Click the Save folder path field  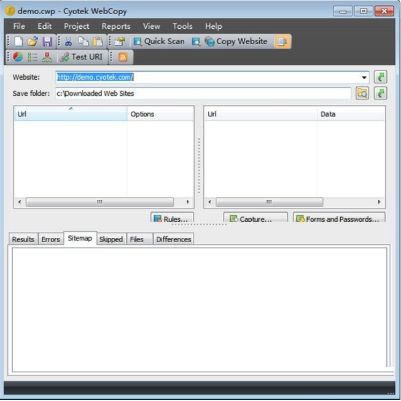(203, 93)
